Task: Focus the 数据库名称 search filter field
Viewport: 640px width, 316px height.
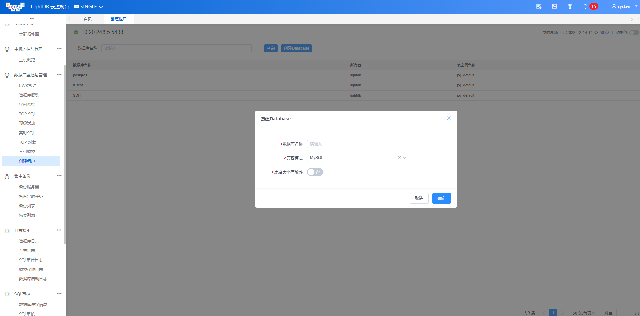Action: [x=176, y=48]
